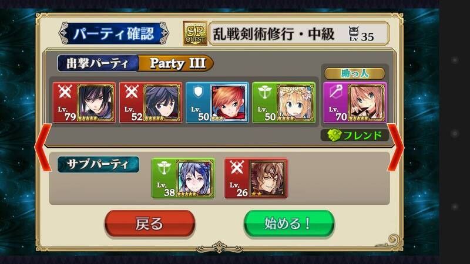Screen dimensions: 470x264
Task: Open the Lv. 70 helper mage card
Action: [355, 102]
